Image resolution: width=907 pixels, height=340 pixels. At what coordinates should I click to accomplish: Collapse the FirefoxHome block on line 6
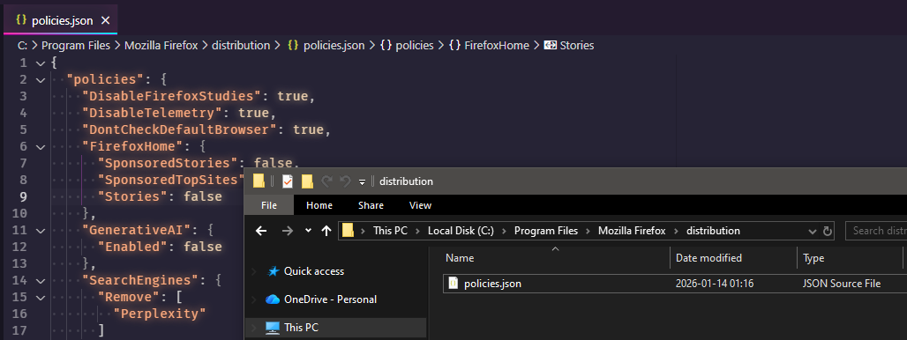[x=40, y=146]
